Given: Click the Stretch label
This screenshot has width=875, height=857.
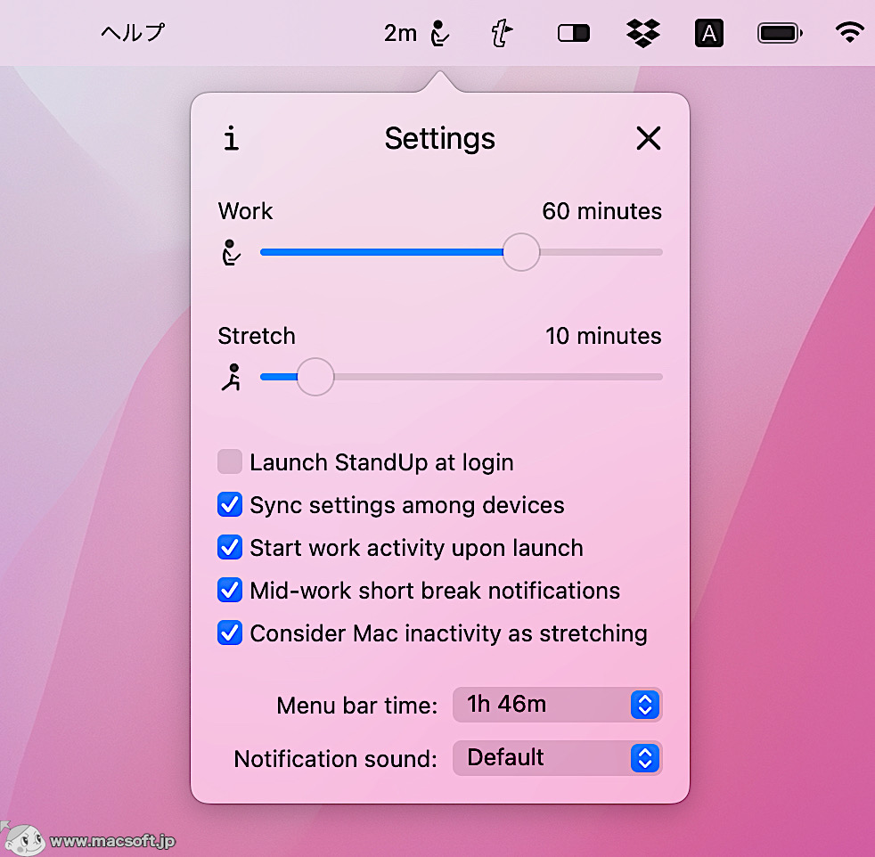Looking at the screenshot, I should click(x=257, y=336).
